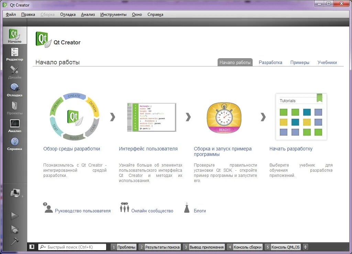Build project with the hammer icon
The height and width of the screenshot is (254, 352).
click(15, 241)
